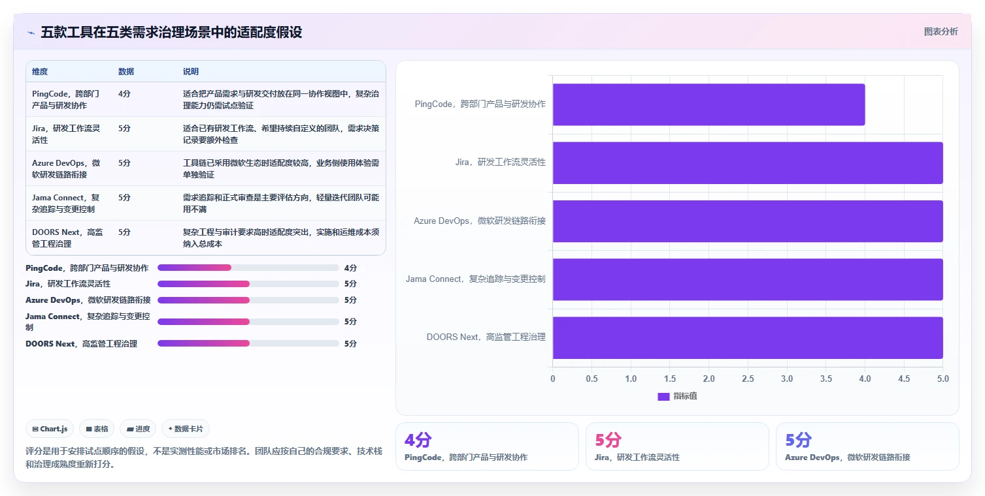Click the PingCode bar in the chart
The height and width of the screenshot is (496, 985).
coord(709,104)
